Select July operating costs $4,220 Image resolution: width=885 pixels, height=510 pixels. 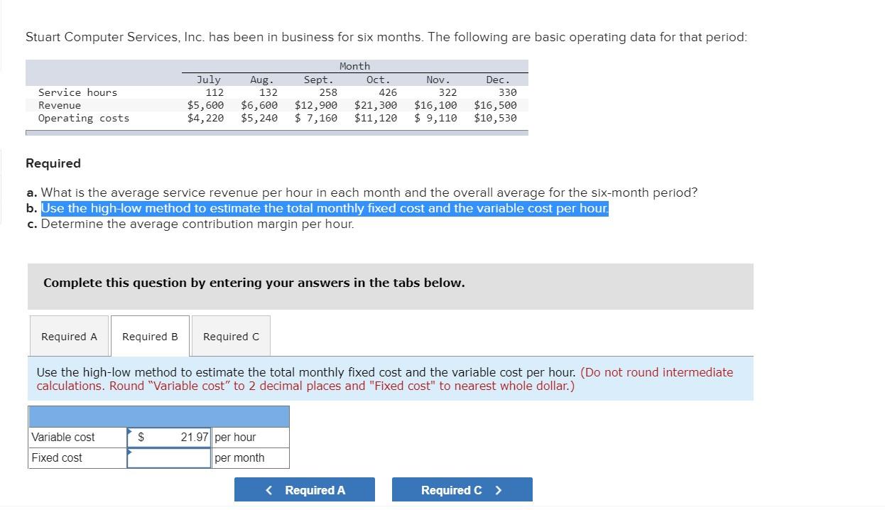coord(206,118)
